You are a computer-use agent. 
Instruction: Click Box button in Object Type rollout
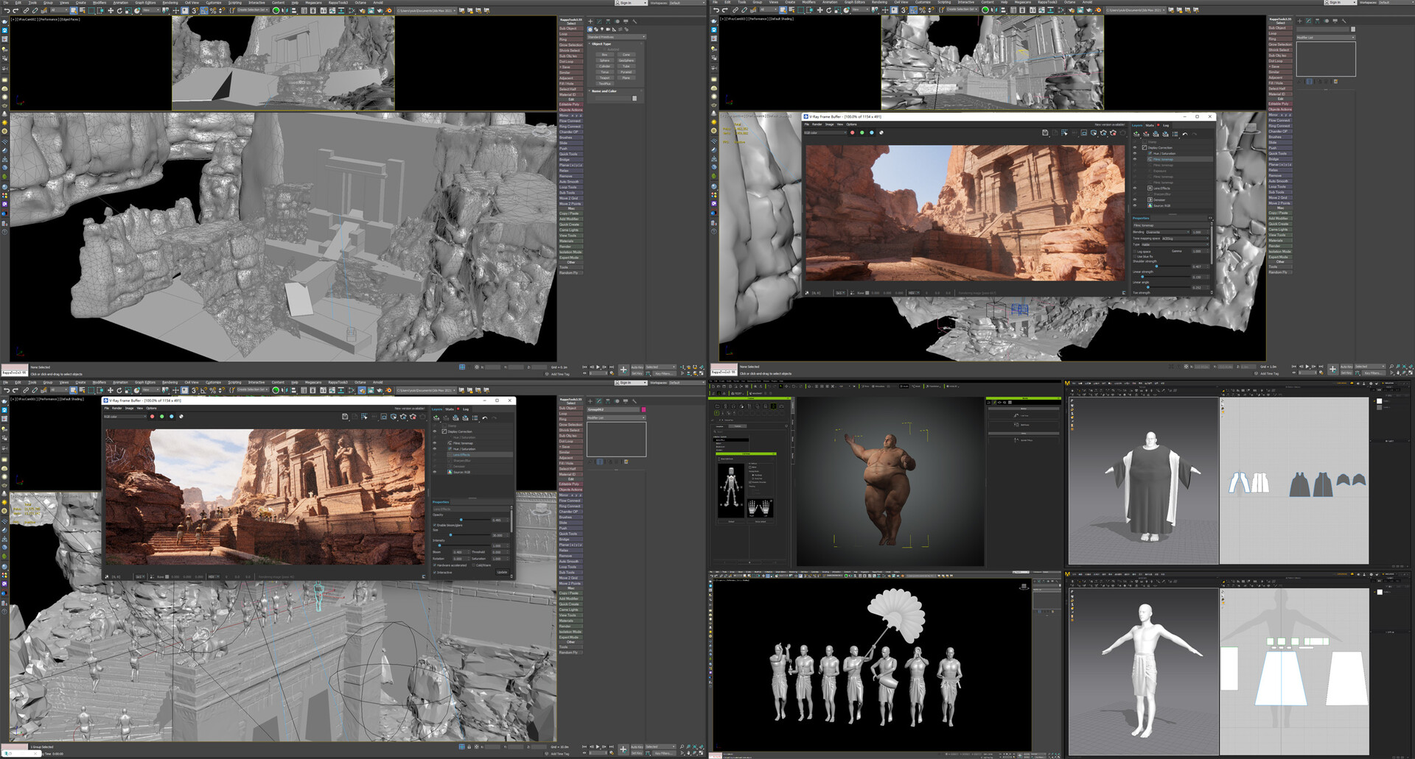pyautogui.click(x=604, y=54)
